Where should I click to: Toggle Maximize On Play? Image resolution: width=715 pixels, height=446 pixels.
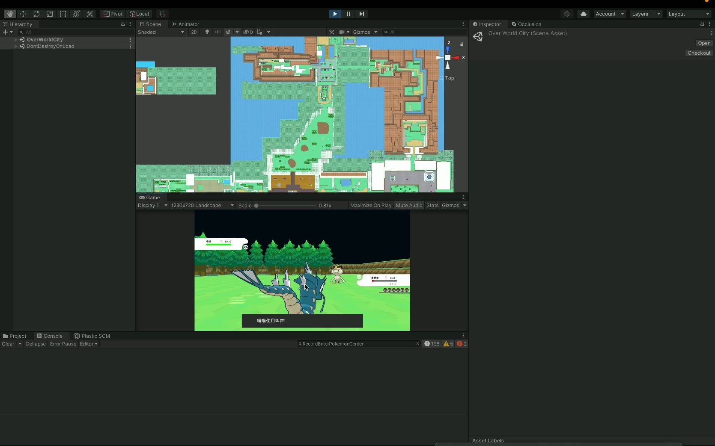tap(371, 205)
